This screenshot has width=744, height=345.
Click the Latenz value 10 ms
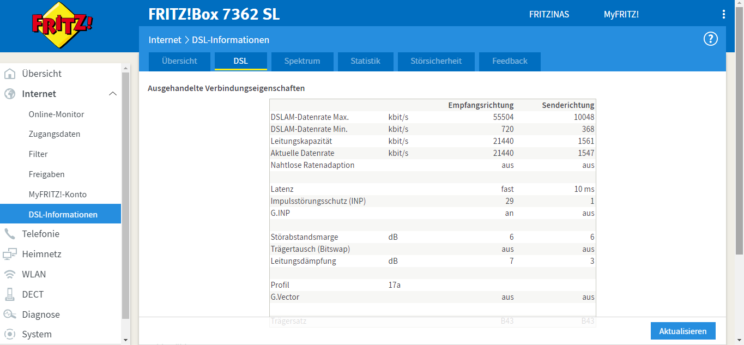pyautogui.click(x=584, y=189)
